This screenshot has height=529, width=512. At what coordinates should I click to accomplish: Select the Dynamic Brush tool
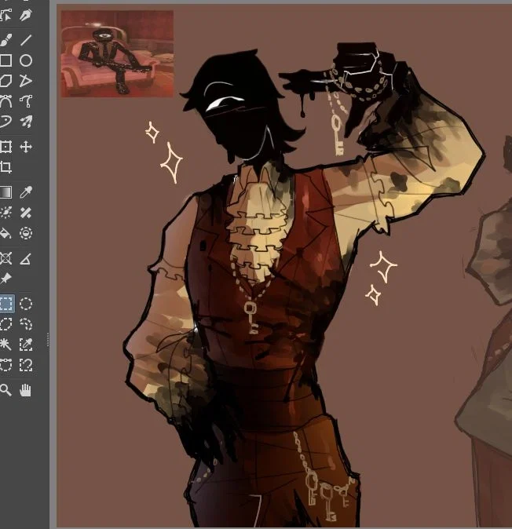(6, 121)
